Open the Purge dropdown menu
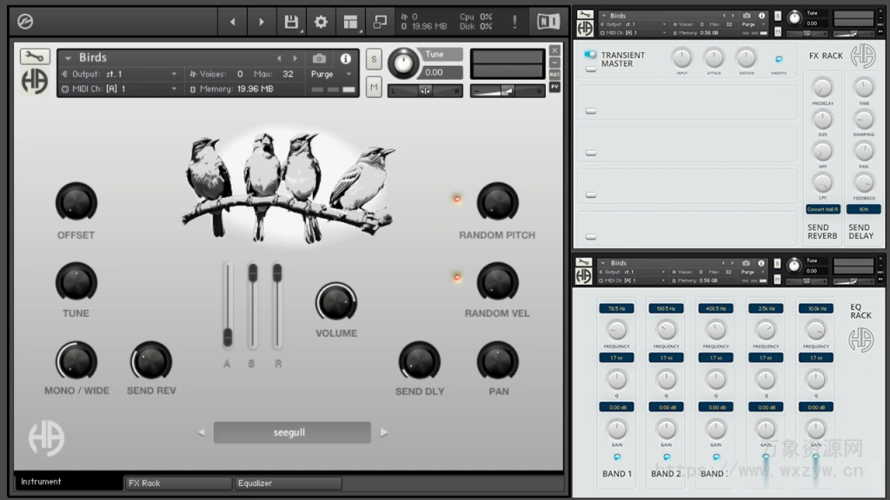The height and width of the screenshot is (500, 890). pyautogui.click(x=326, y=75)
